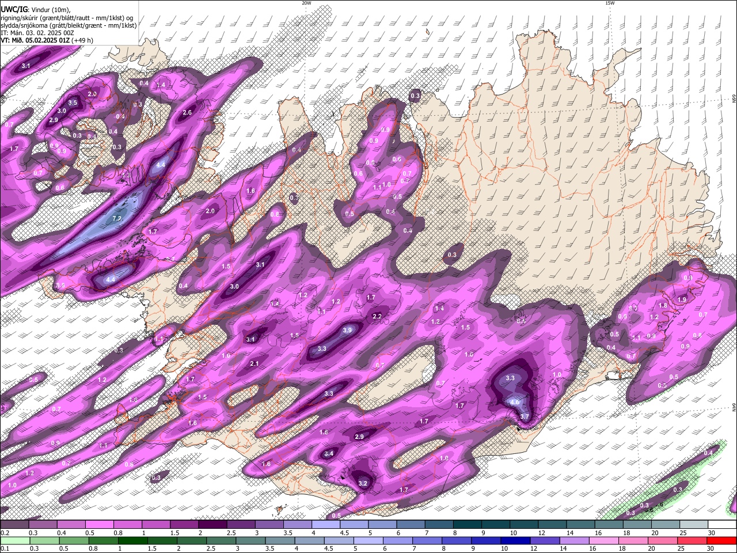
Task: Click the 3.5 value label on the map
Action: point(73,103)
